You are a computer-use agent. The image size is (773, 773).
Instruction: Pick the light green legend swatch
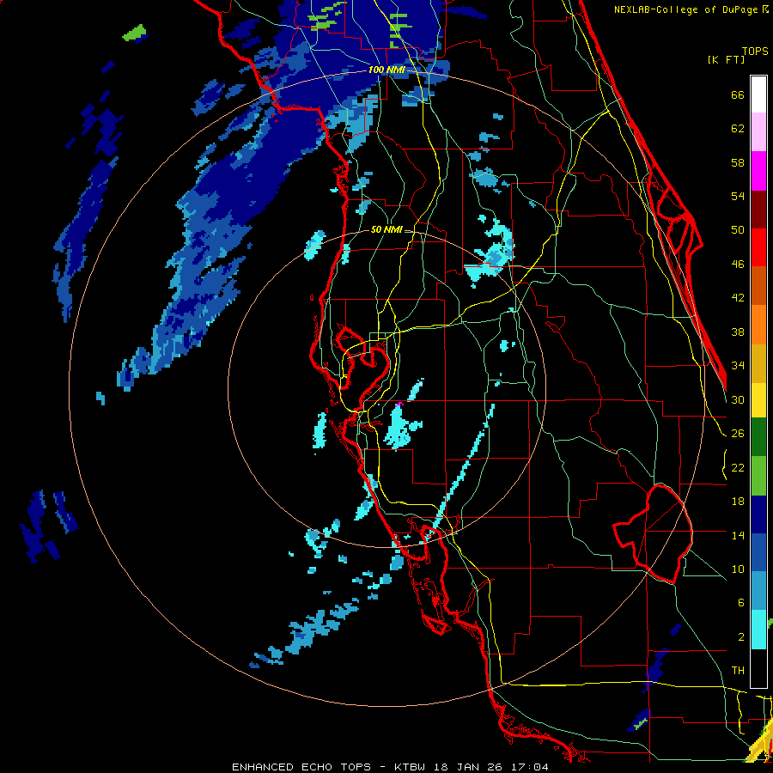point(758,475)
